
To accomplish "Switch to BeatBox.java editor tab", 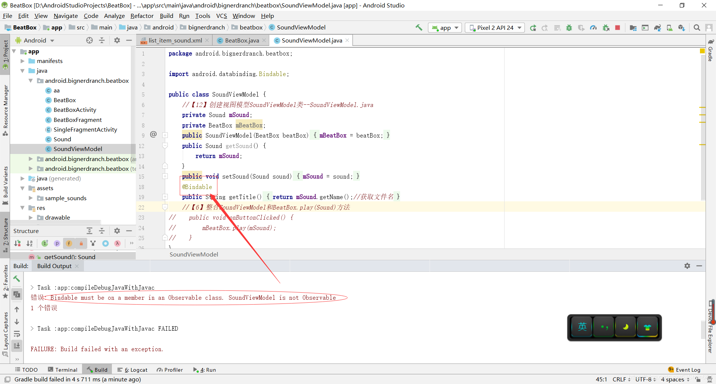I will (241, 40).
